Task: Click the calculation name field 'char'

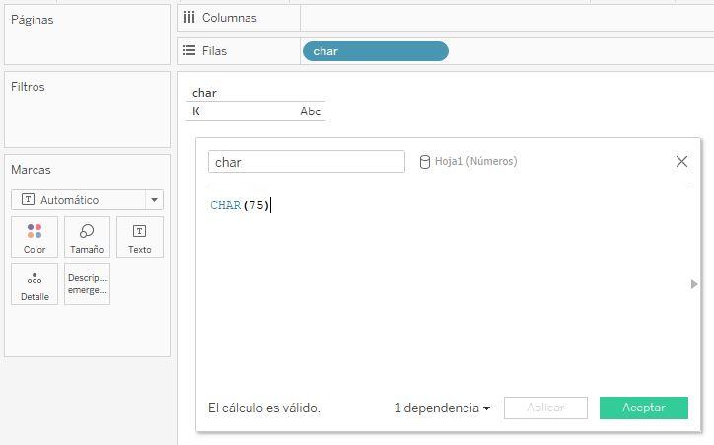Action: [306, 162]
